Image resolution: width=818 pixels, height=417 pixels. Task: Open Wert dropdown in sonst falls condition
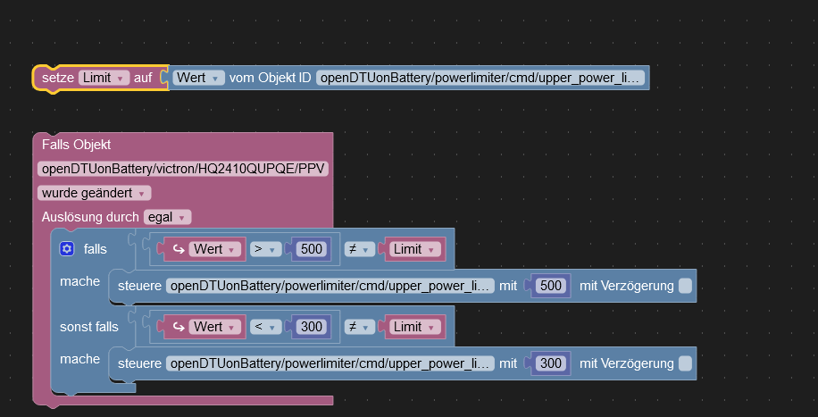tap(215, 327)
